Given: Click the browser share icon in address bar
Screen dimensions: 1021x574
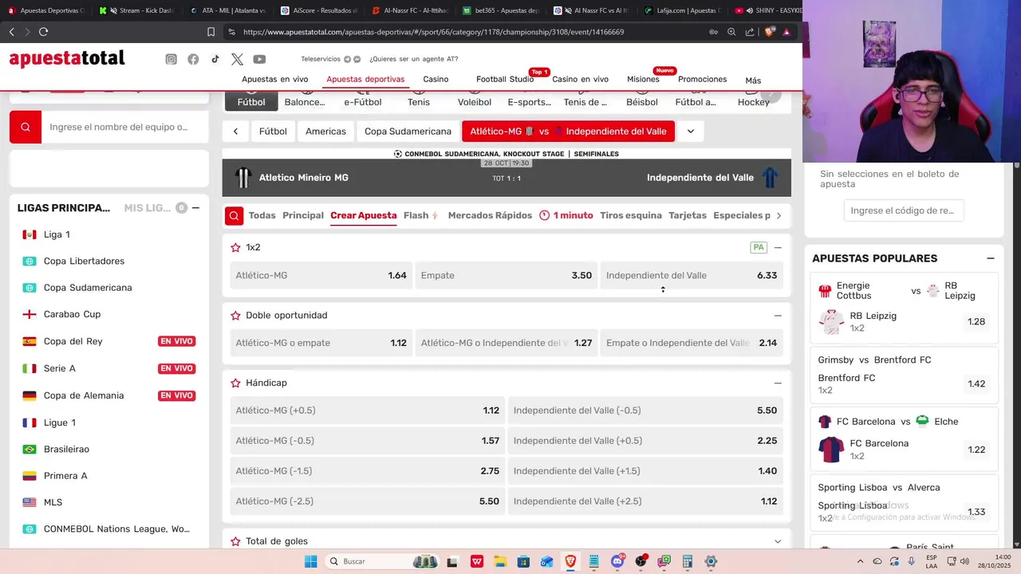Looking at the screenshot, I should click(x=750, y=32).
